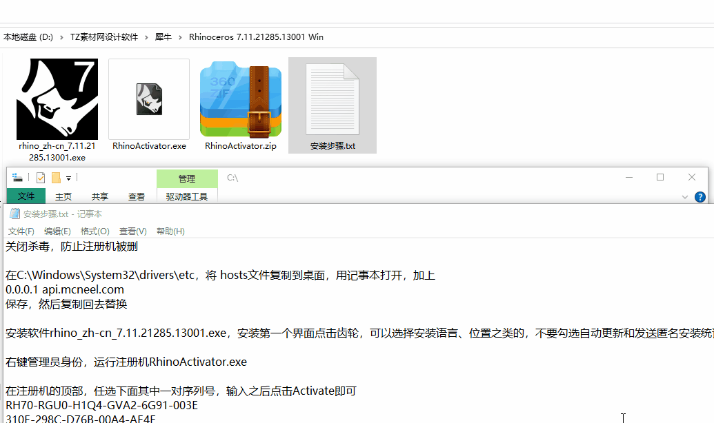This screenshot has height=423, width=714.
Task: Go to the 犀牛 folder in the breadcrumb
Action: tap(163, 37)
